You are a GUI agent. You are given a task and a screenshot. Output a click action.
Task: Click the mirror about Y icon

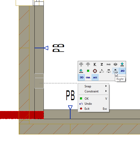point(88,64)
